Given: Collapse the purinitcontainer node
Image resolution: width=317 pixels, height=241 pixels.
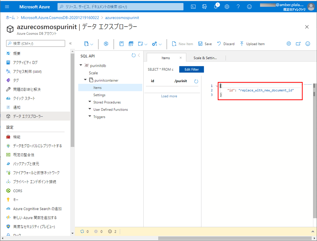Looking at the screenshot, I should click(85, 80).
